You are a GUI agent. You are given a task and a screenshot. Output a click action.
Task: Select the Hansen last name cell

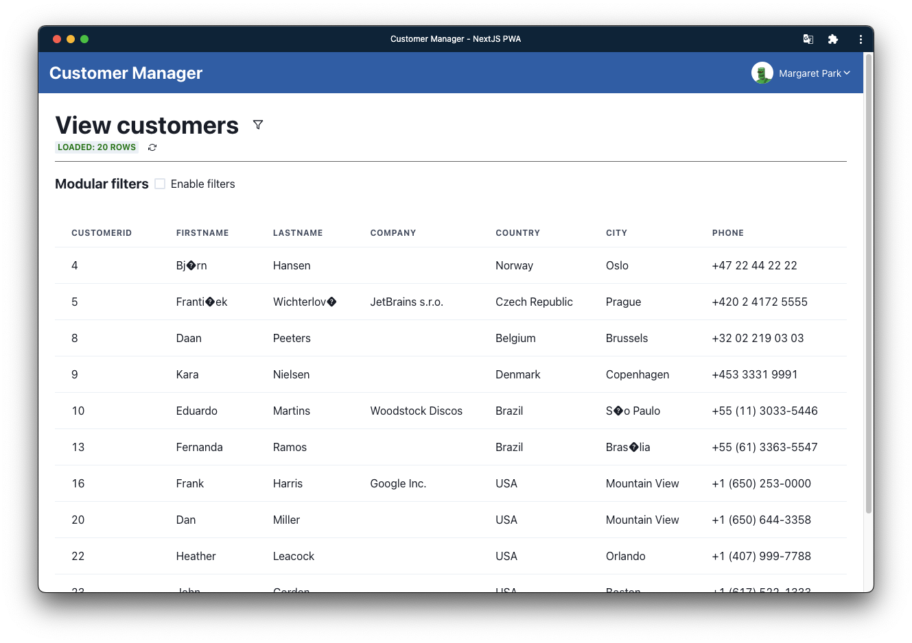click(x=292, y=265)
